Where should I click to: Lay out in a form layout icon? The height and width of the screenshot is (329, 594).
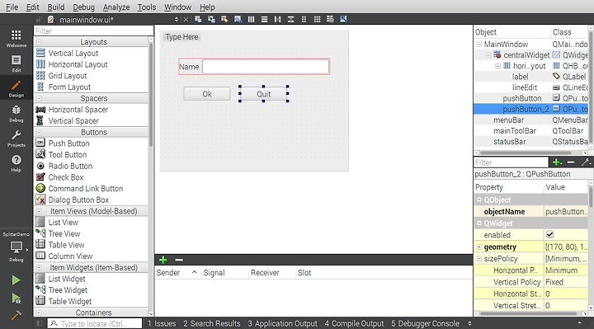pos(304,19)
